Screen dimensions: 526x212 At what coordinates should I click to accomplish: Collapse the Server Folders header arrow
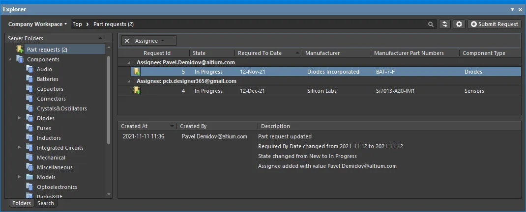pyautogui.click(x=100, y=38)
